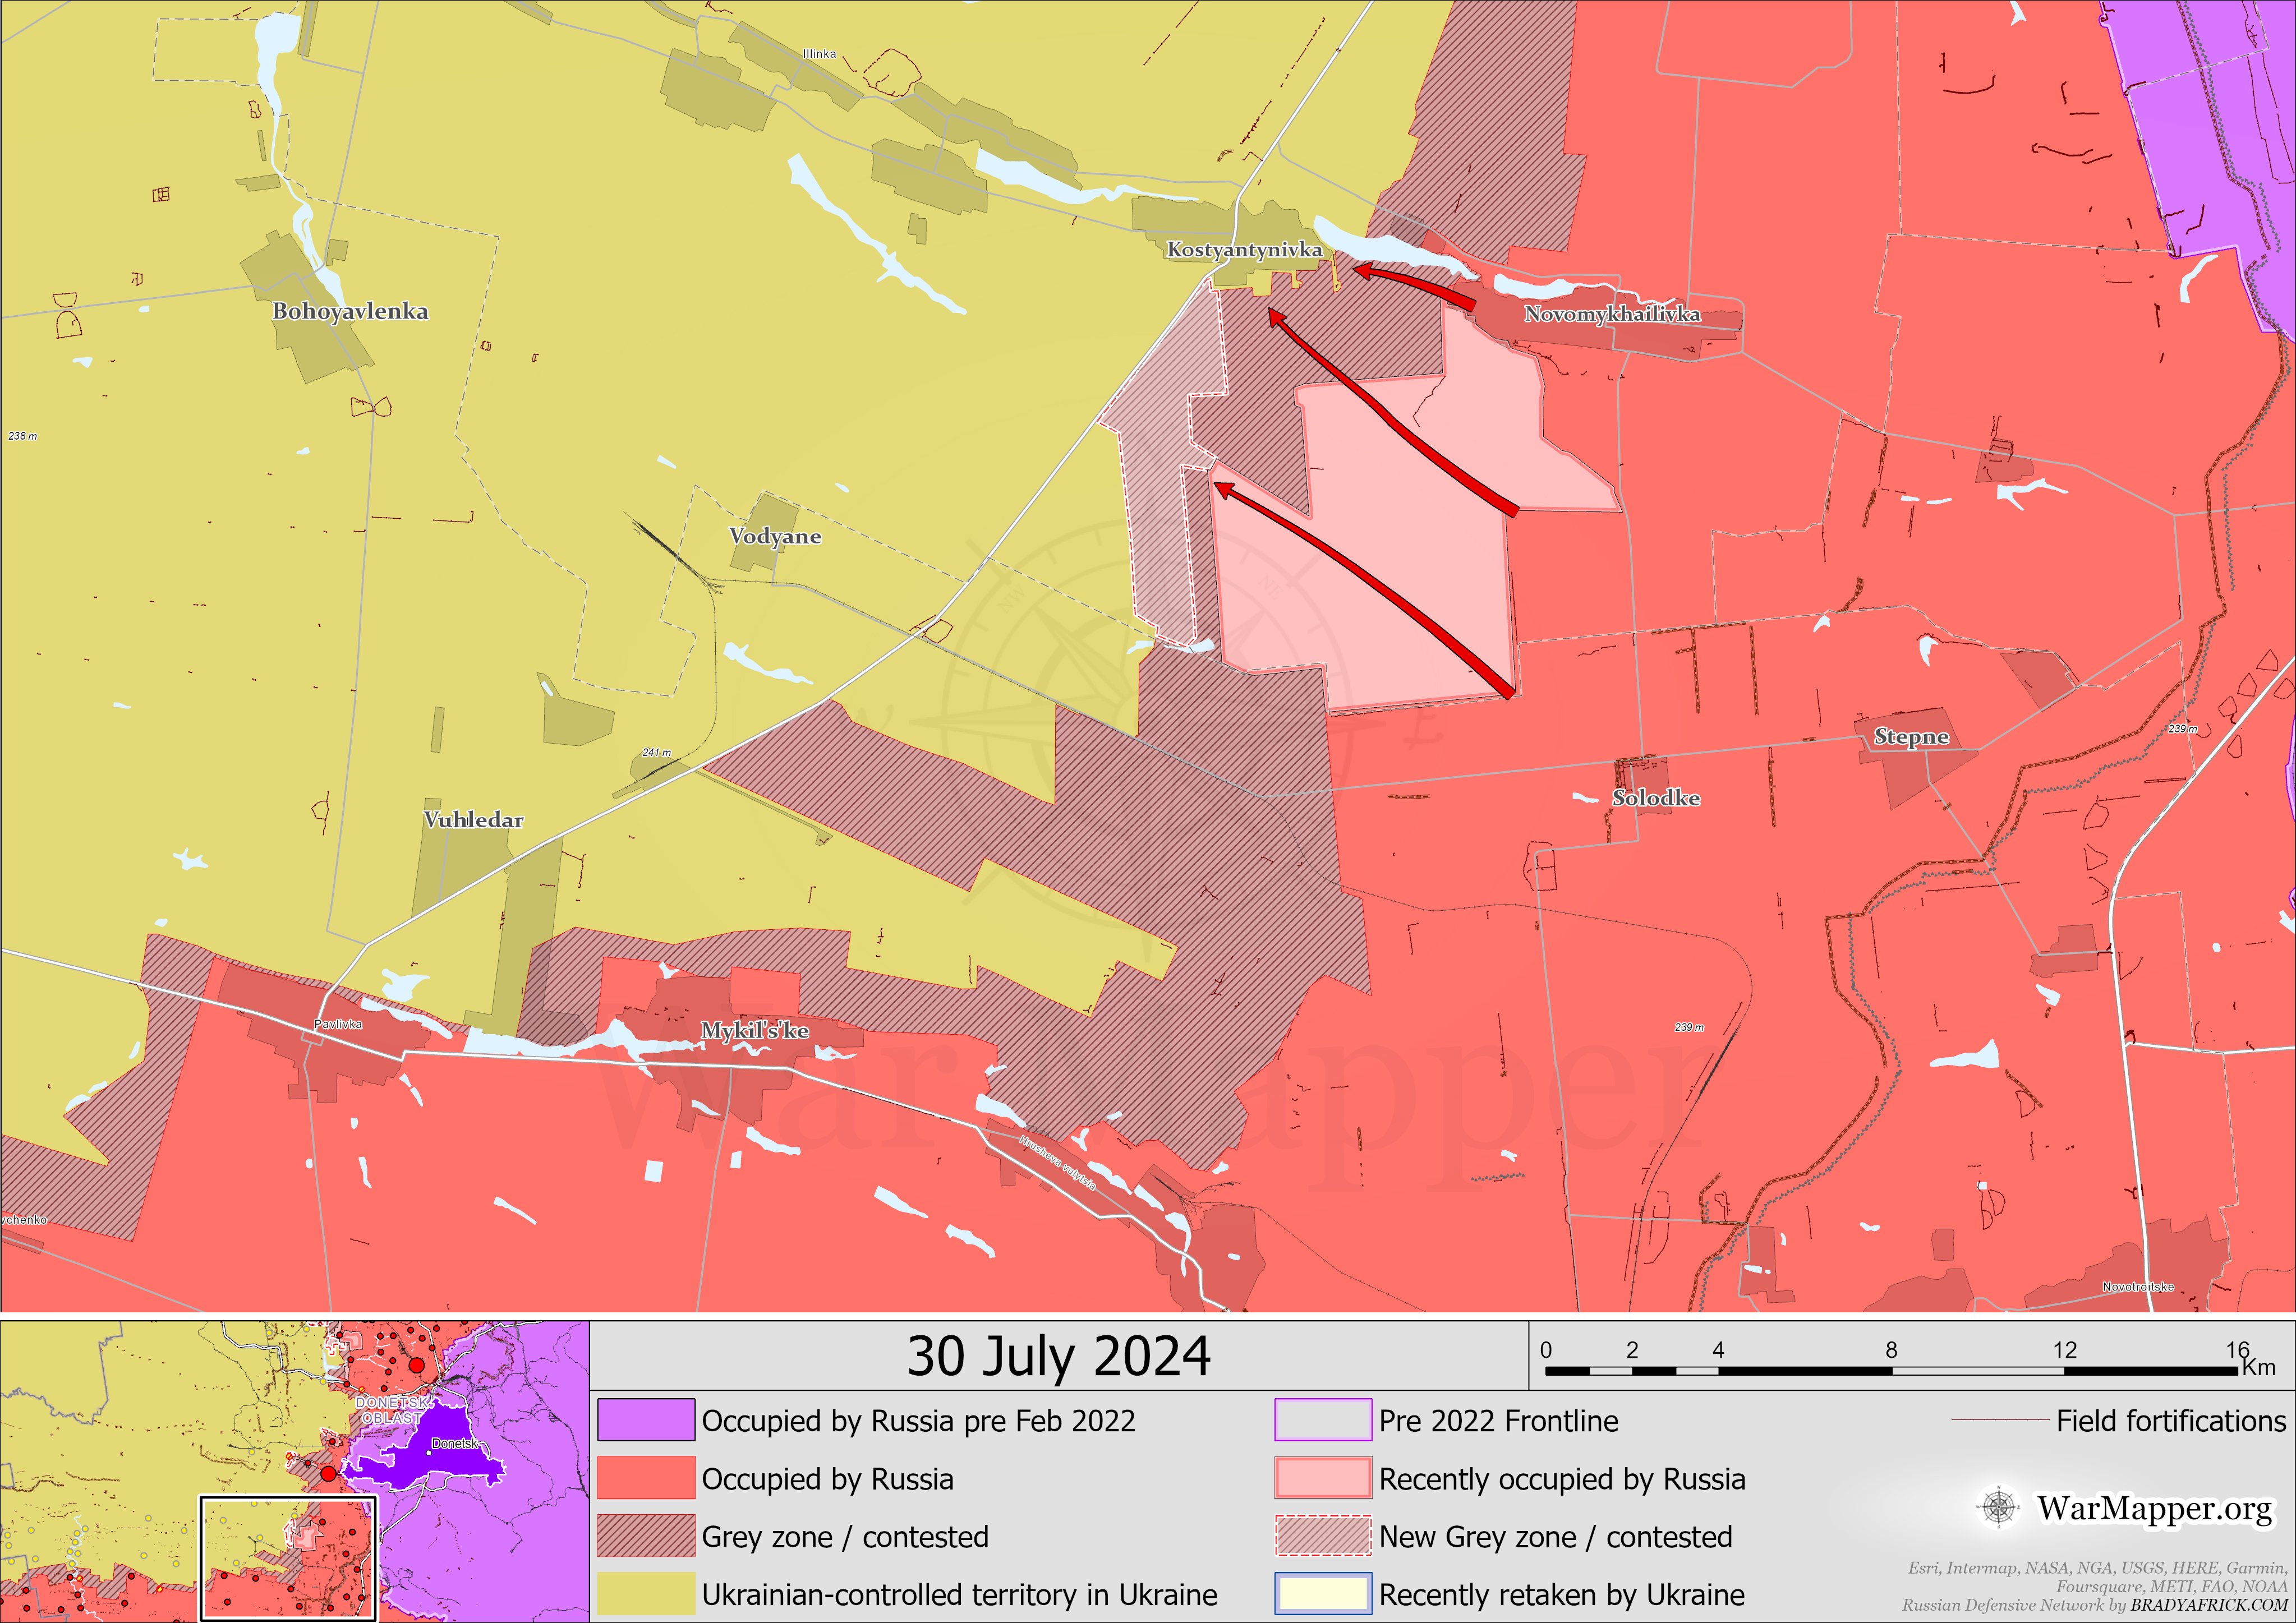
Task: Click the Kostyantynivka town label
Action: 1244,250
